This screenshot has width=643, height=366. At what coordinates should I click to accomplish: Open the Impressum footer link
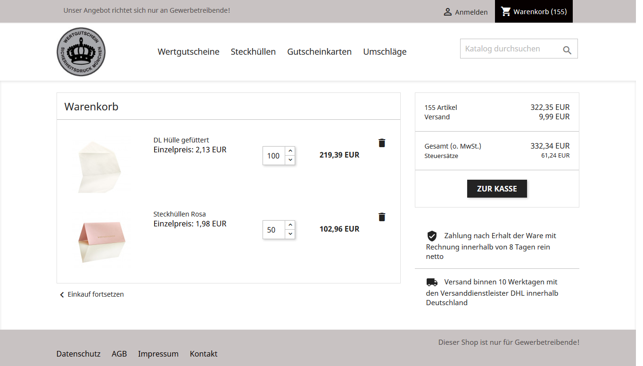(158, 354)
